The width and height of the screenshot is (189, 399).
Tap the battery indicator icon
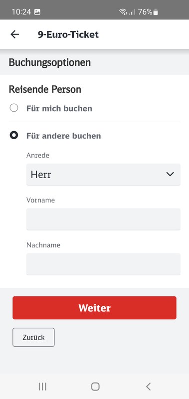click(156, 11)
